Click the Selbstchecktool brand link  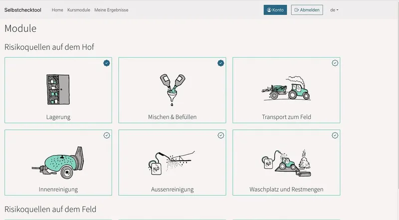click(x=22, y=10)
